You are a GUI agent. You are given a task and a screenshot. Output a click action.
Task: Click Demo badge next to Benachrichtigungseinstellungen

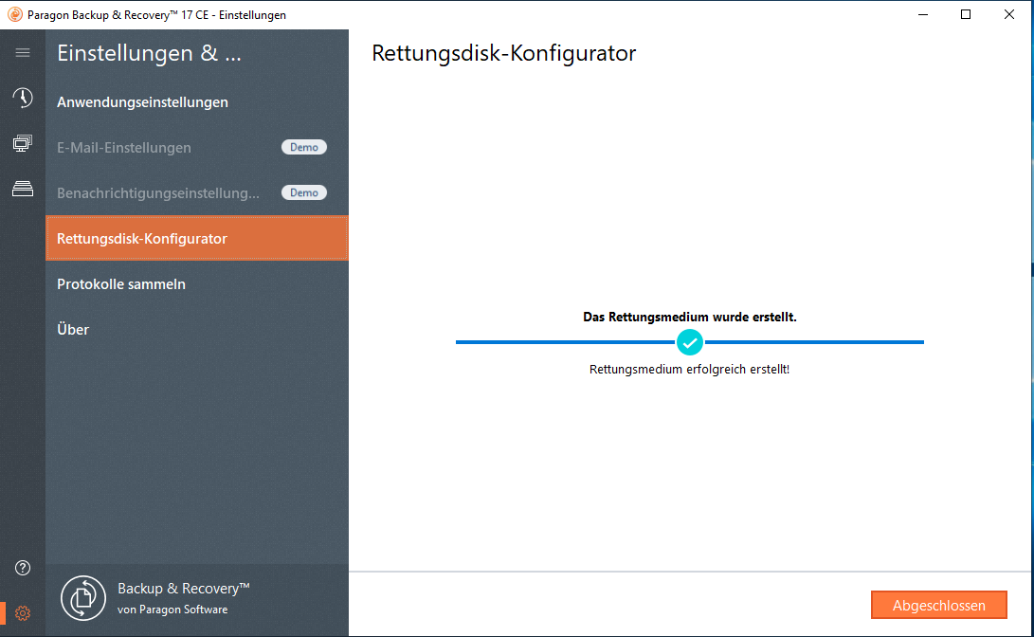click(304, 192)
